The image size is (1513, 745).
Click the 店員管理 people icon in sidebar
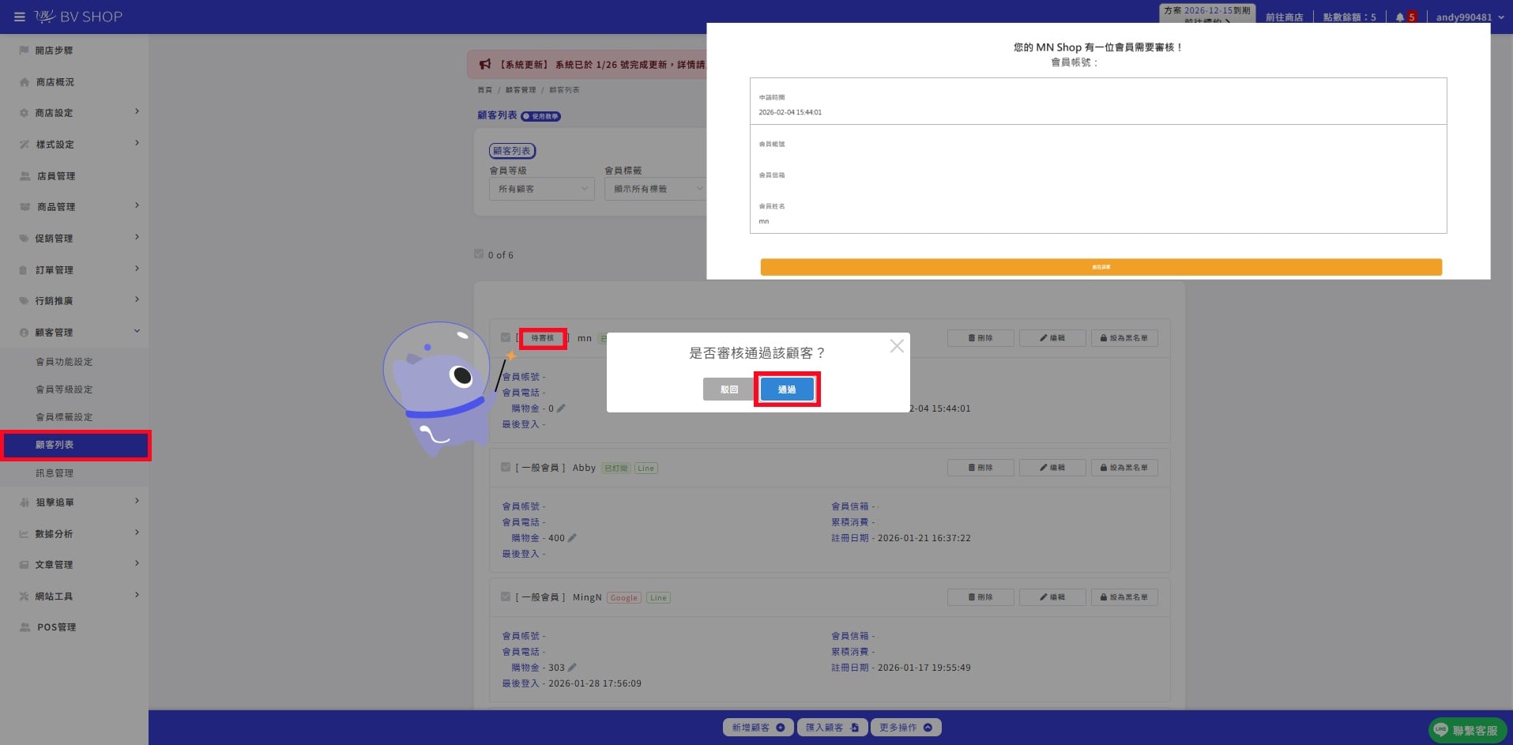[x=24, y=176]
